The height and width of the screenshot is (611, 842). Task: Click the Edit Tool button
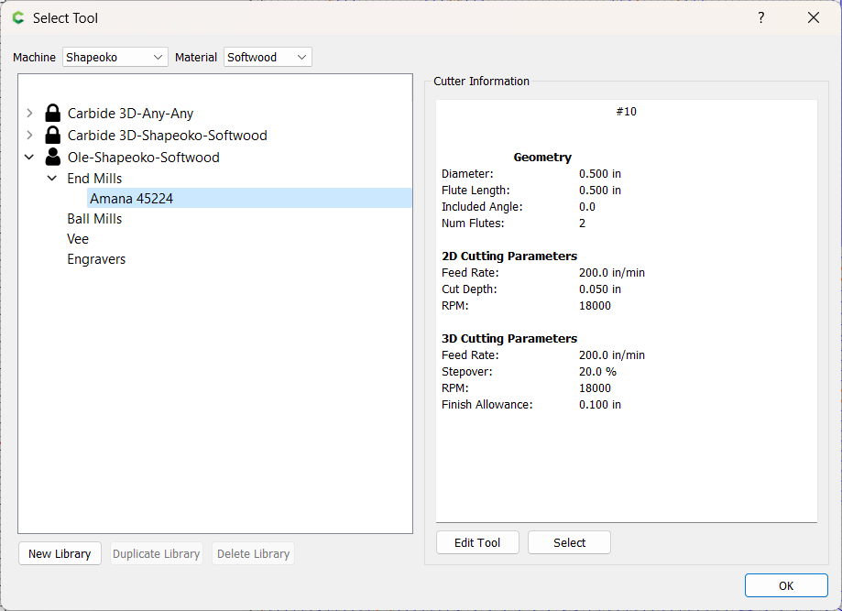477,542
